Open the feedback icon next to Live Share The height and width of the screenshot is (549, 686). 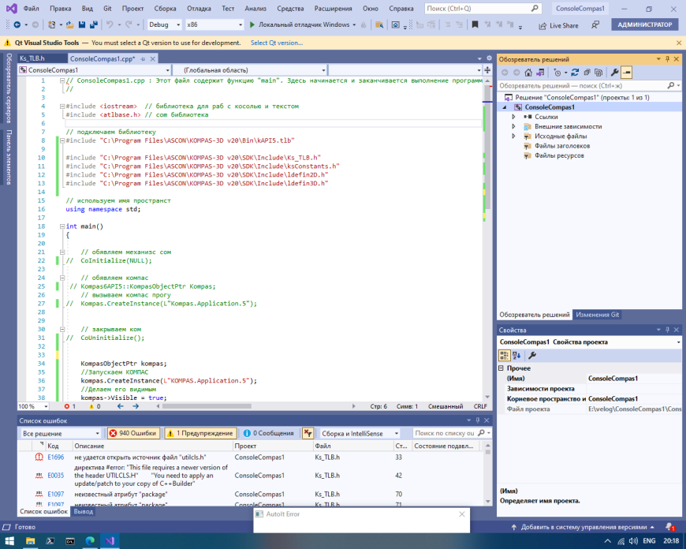pos(595,25)
